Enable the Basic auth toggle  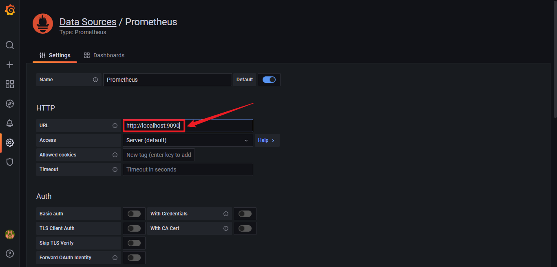pyautogui.click(x=134, y=214)
